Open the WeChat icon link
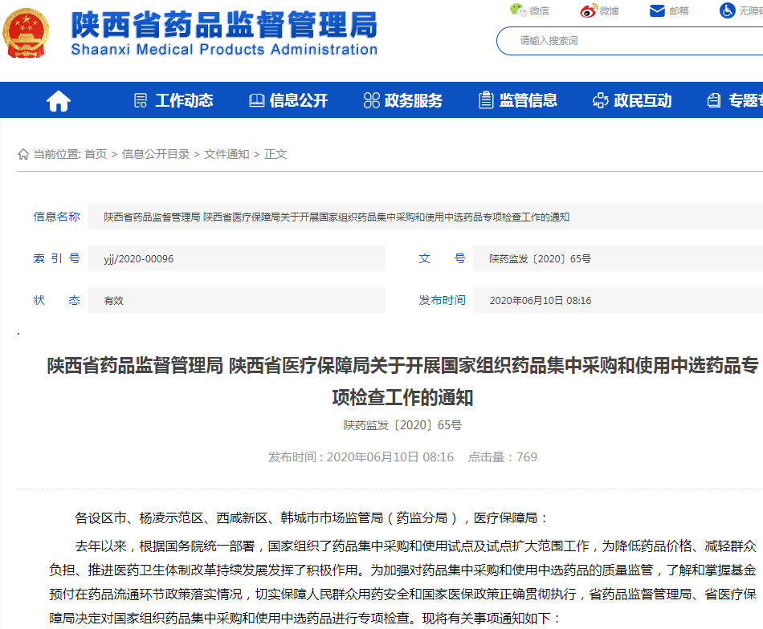This screenshot has width=763, height=629. (x=518, y=10)
